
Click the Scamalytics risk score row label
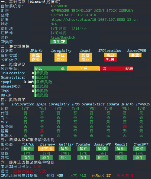pos(13,78)
